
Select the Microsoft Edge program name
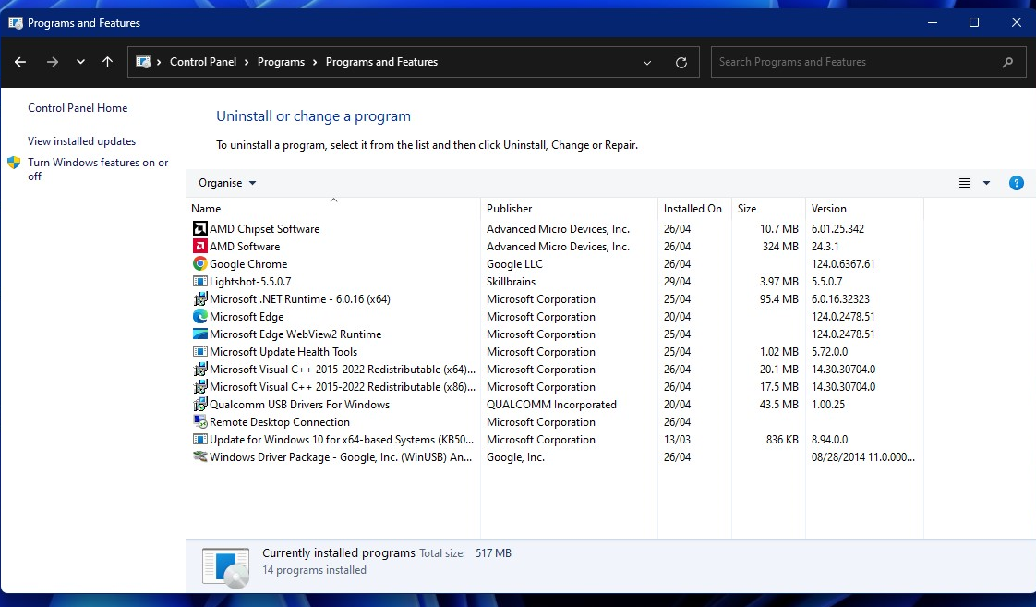(x=247, y=316)
